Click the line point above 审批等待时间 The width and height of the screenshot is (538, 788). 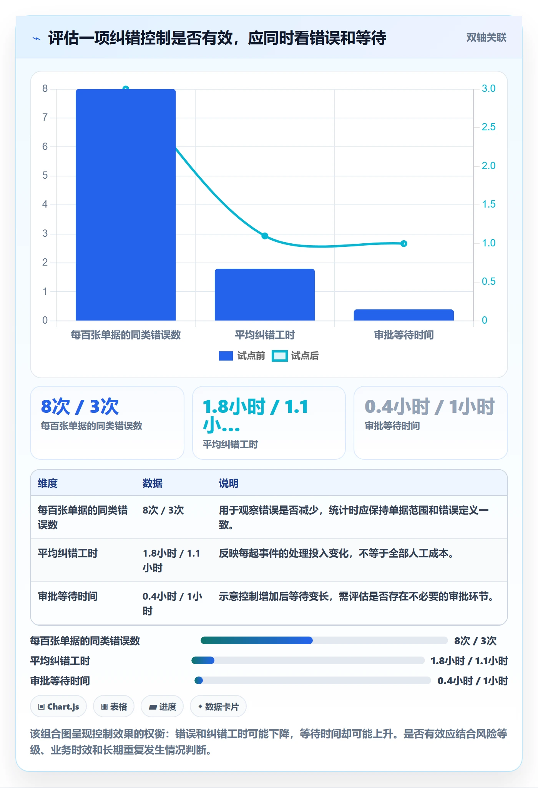point(404,243)
